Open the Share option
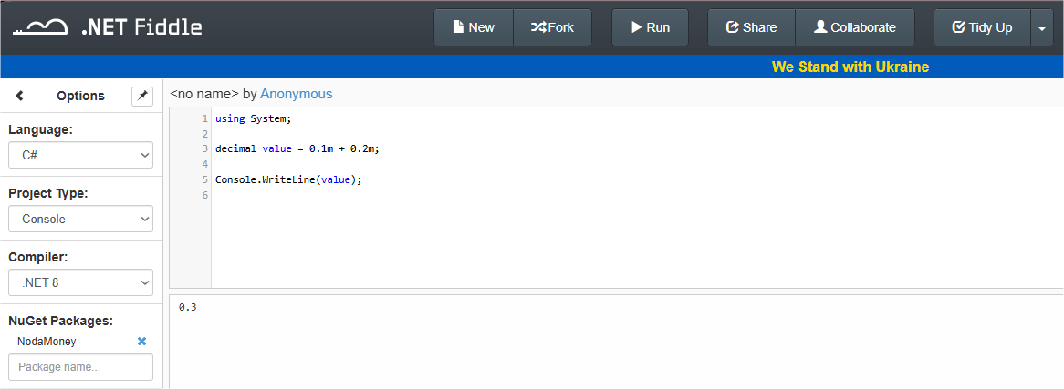 click(751, 27)
